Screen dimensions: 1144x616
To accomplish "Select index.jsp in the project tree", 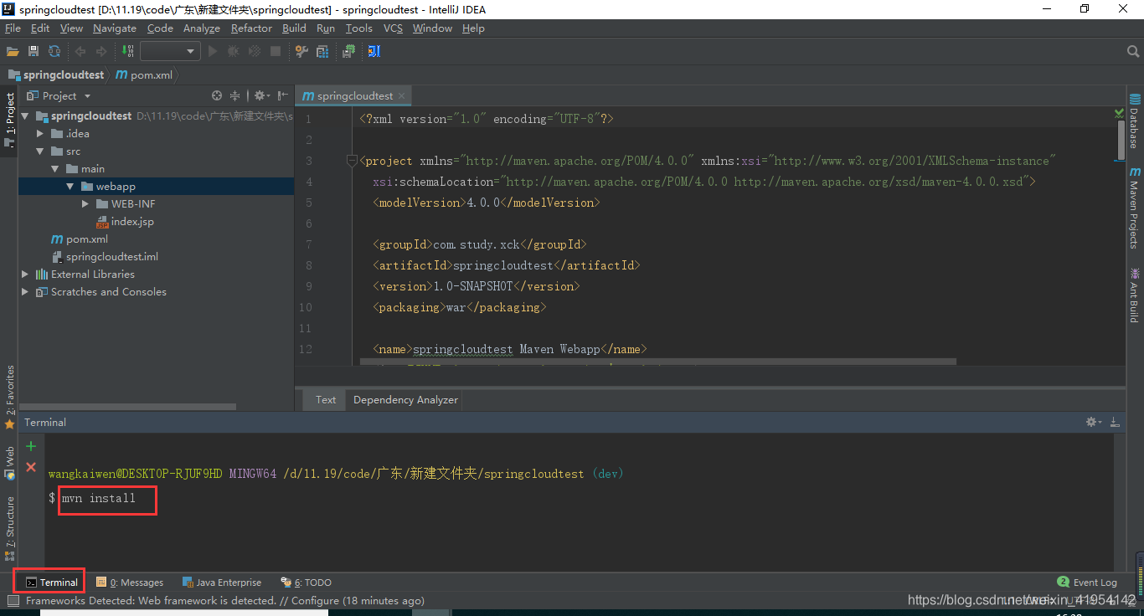I will tap(125, 222).
